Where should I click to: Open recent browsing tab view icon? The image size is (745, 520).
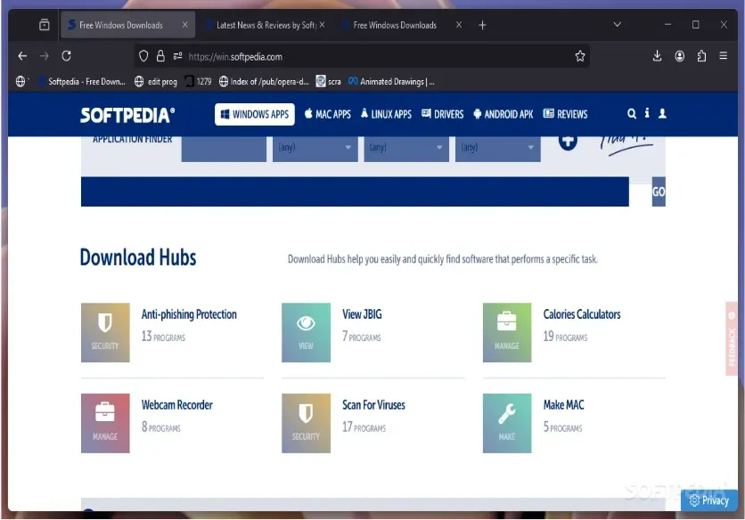[45, 25]
